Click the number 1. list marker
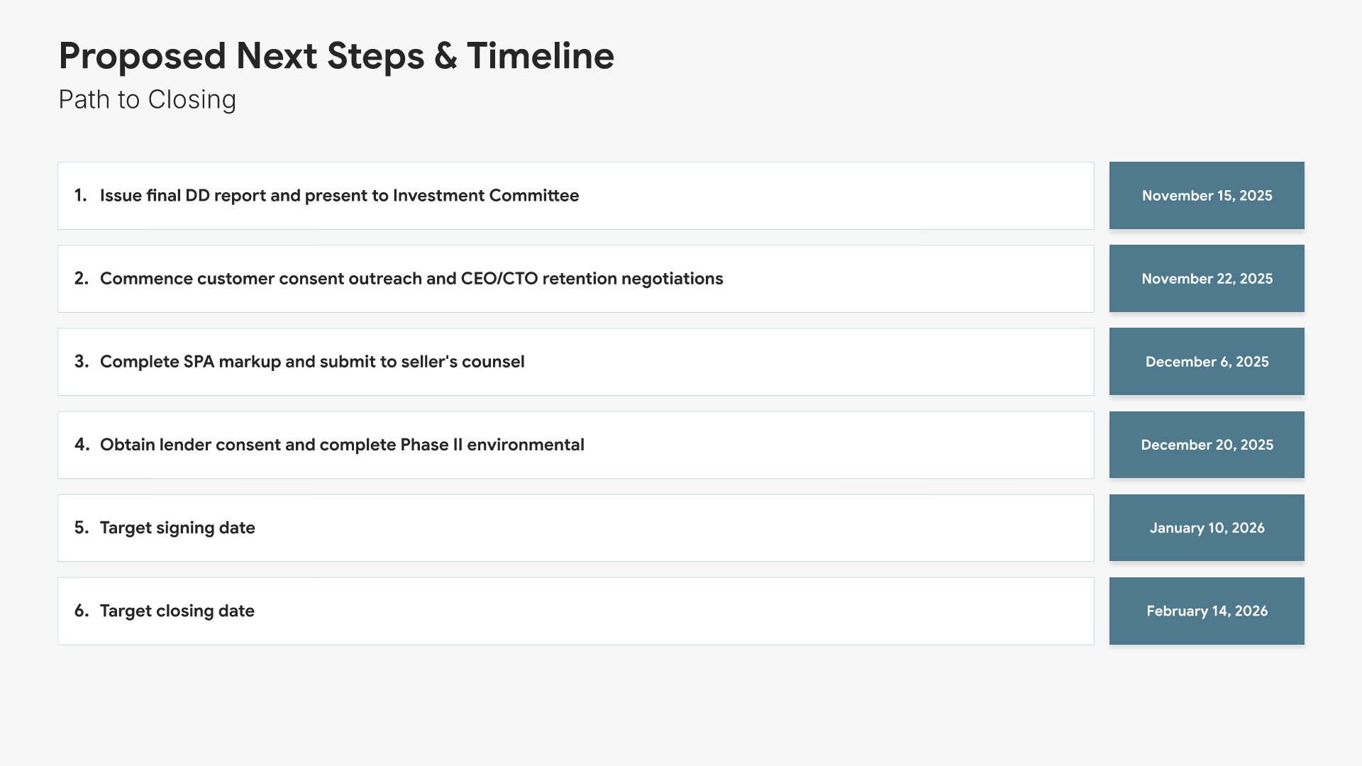 (x=81, y=196)
